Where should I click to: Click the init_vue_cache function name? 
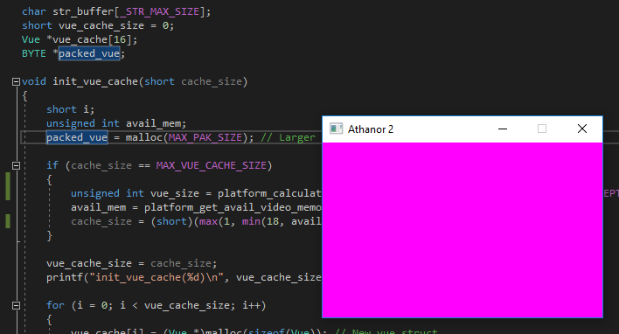click(x=95, y=81)
